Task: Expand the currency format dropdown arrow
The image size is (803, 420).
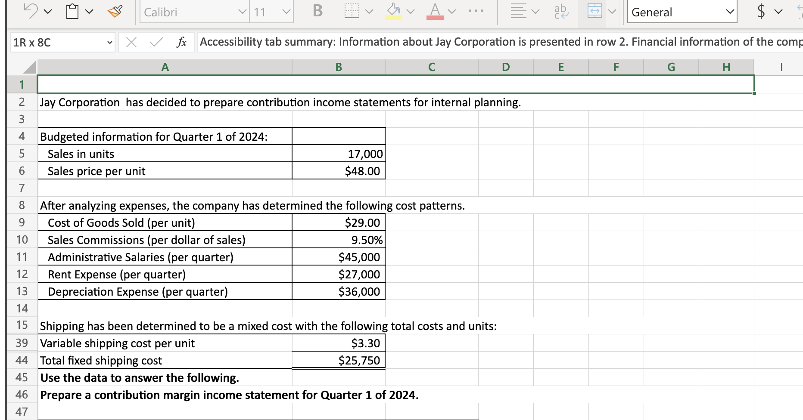Action: coord(778,12)
